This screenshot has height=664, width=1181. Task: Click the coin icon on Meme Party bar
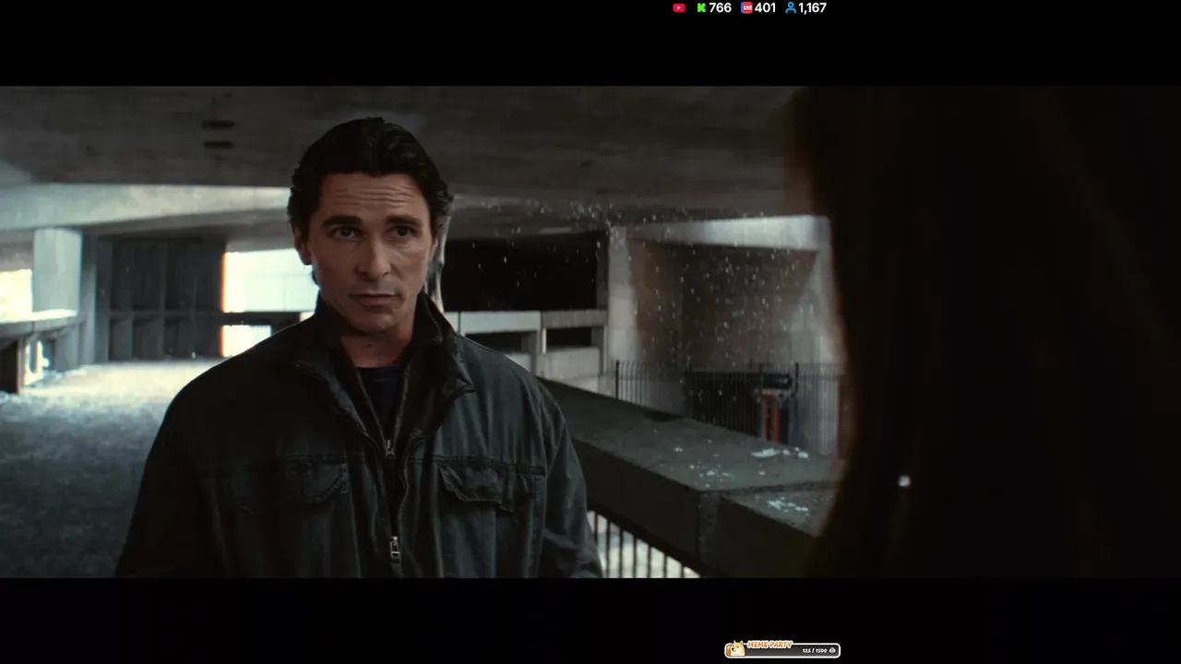coord(832,651)
